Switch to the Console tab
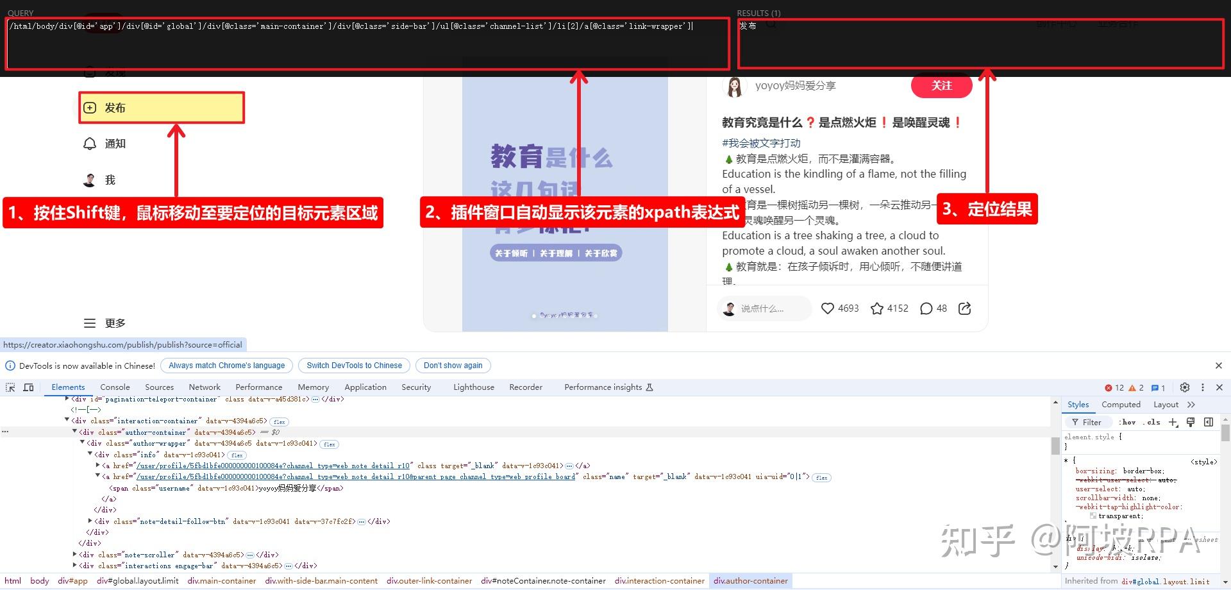This screenshot has width=1231, height=590. pos(115,387)
